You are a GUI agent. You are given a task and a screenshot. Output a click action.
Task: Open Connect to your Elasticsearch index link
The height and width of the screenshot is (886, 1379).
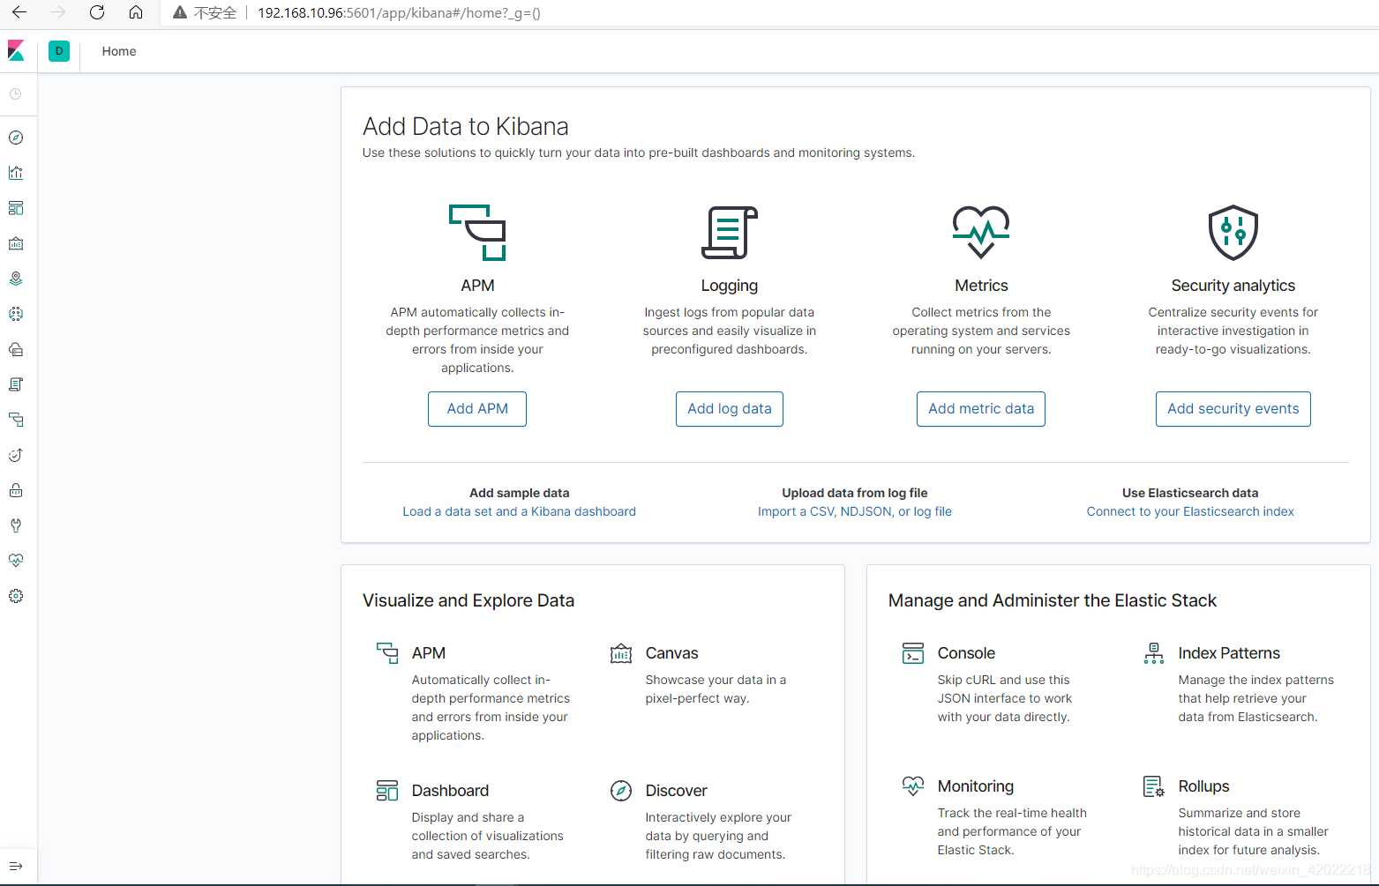[x=1190, y=511]
